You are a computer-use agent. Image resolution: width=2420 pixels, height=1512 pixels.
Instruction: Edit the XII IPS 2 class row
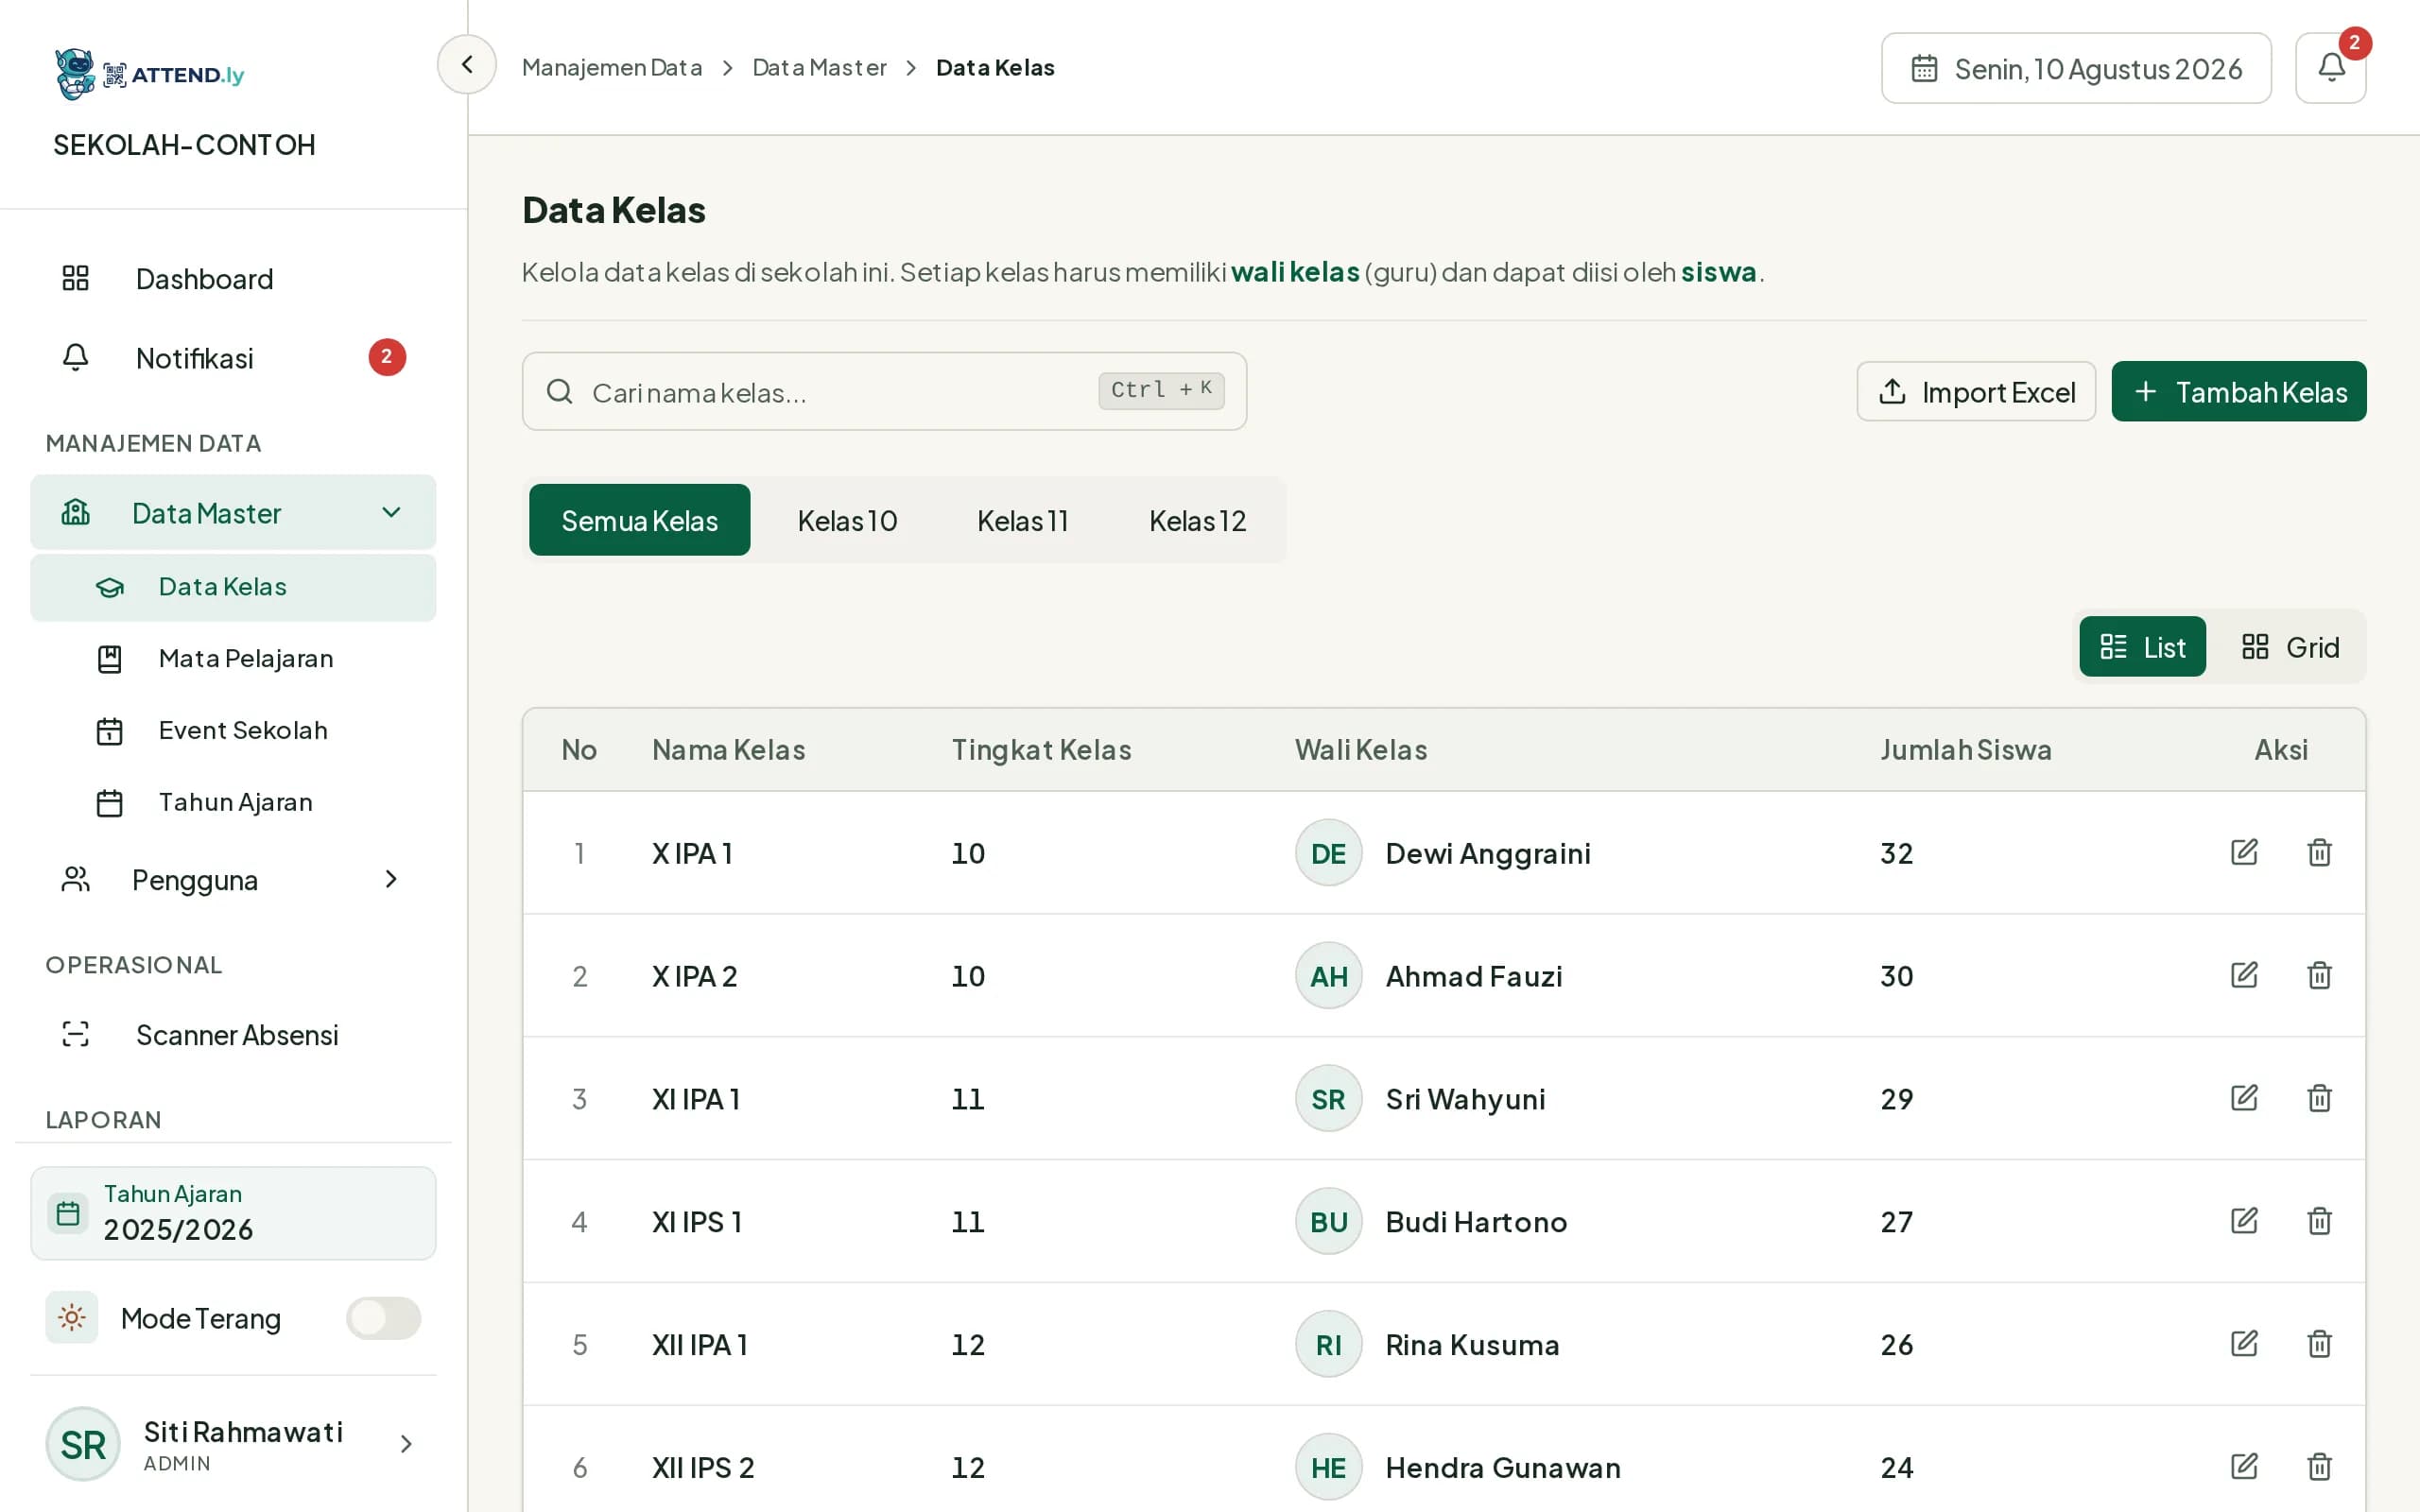(x=2244, y=1467)
